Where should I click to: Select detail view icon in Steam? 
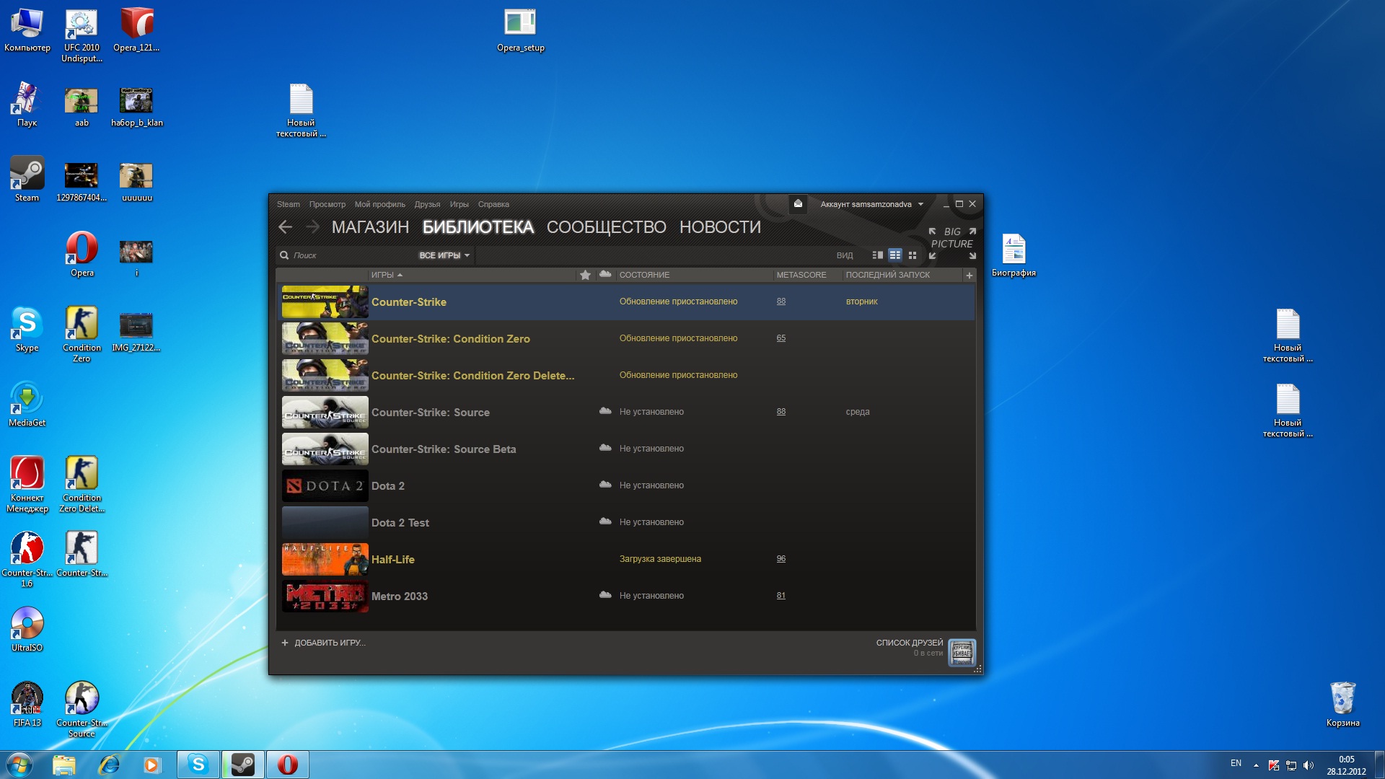(x=878, y=255)
